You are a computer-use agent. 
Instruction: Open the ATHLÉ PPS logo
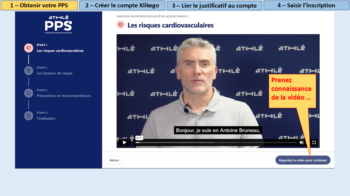59,25
